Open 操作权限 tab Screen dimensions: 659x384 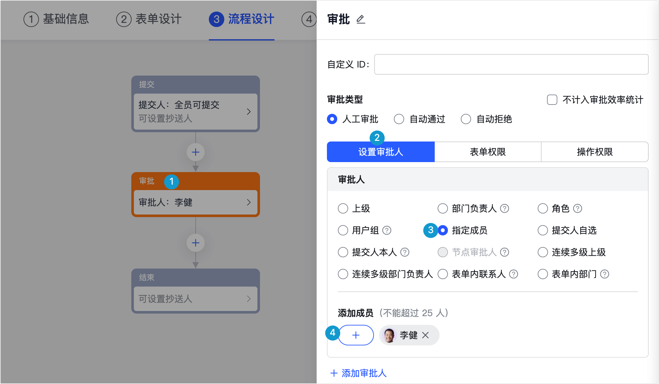[x=595, y=152]
